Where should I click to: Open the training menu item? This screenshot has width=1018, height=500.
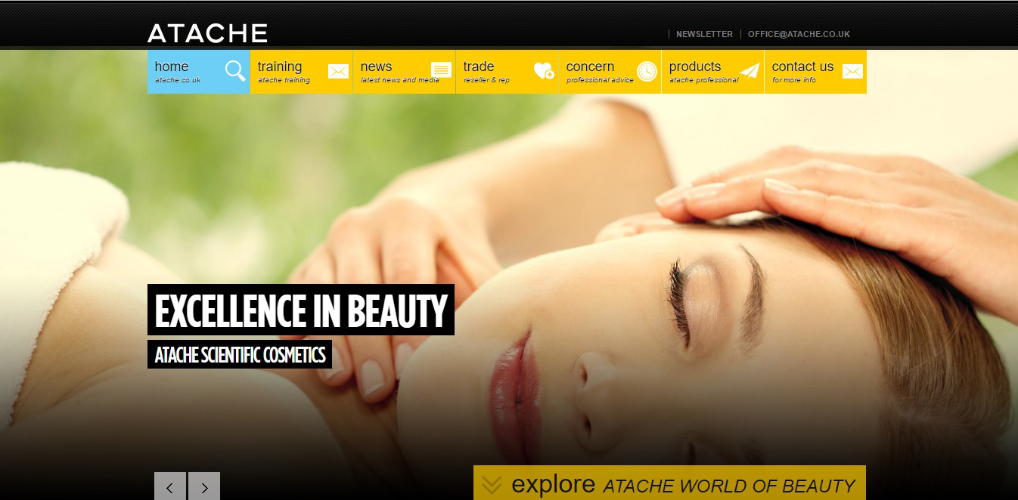(302, 72)
